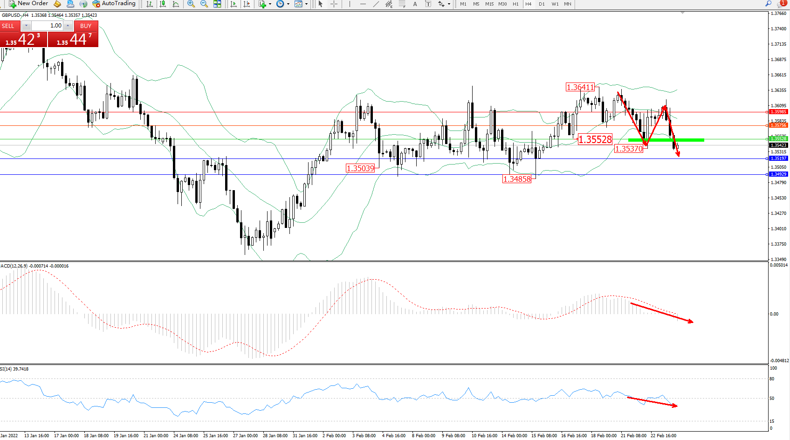
Task: Switch to the H1 timeframe
Action: [x=515, y=4]
